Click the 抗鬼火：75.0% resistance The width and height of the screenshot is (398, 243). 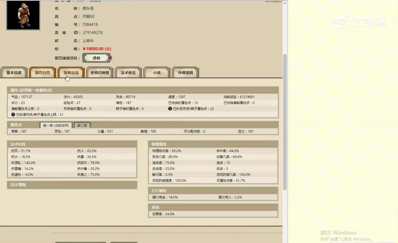(x=89, y=175)
